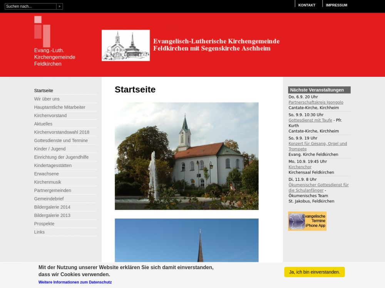Open 'Weitere Informationen zum Datenschutz' link

pos(75,282)
